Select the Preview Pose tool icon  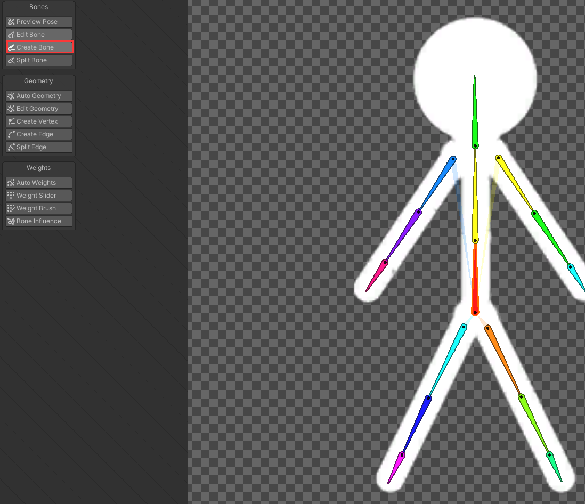coord(11,21)
